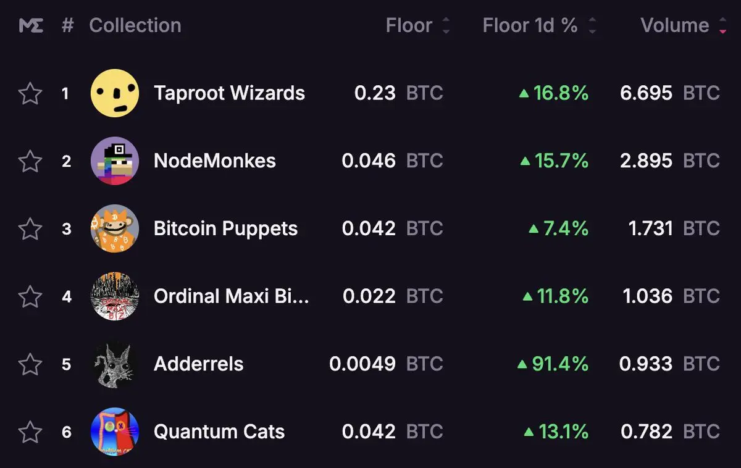Click the Collection column header
Image resolution: width=741 pixels, height=468 pixels.
(x=135, y=25)
